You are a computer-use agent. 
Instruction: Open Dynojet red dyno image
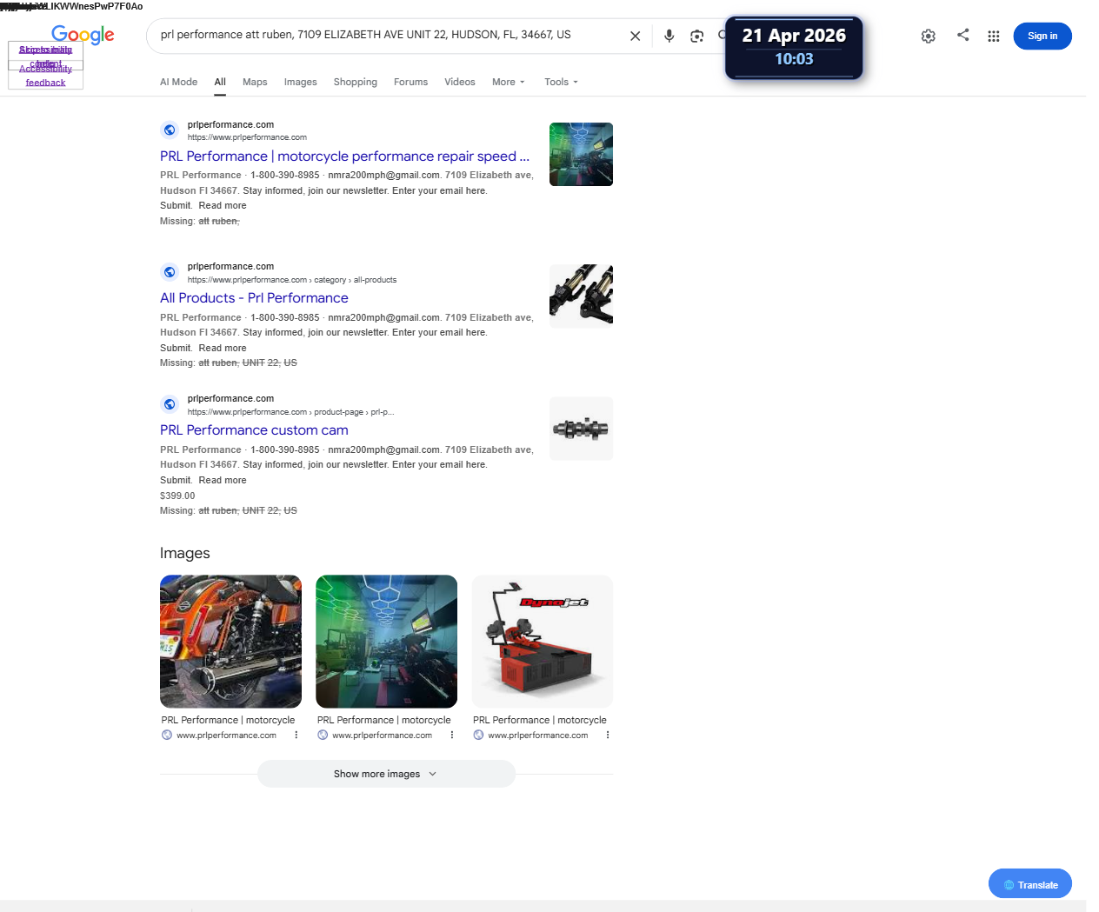(x=543, y=642)
